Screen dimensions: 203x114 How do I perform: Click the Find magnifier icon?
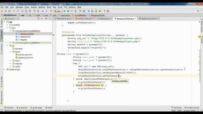[34, 11]
